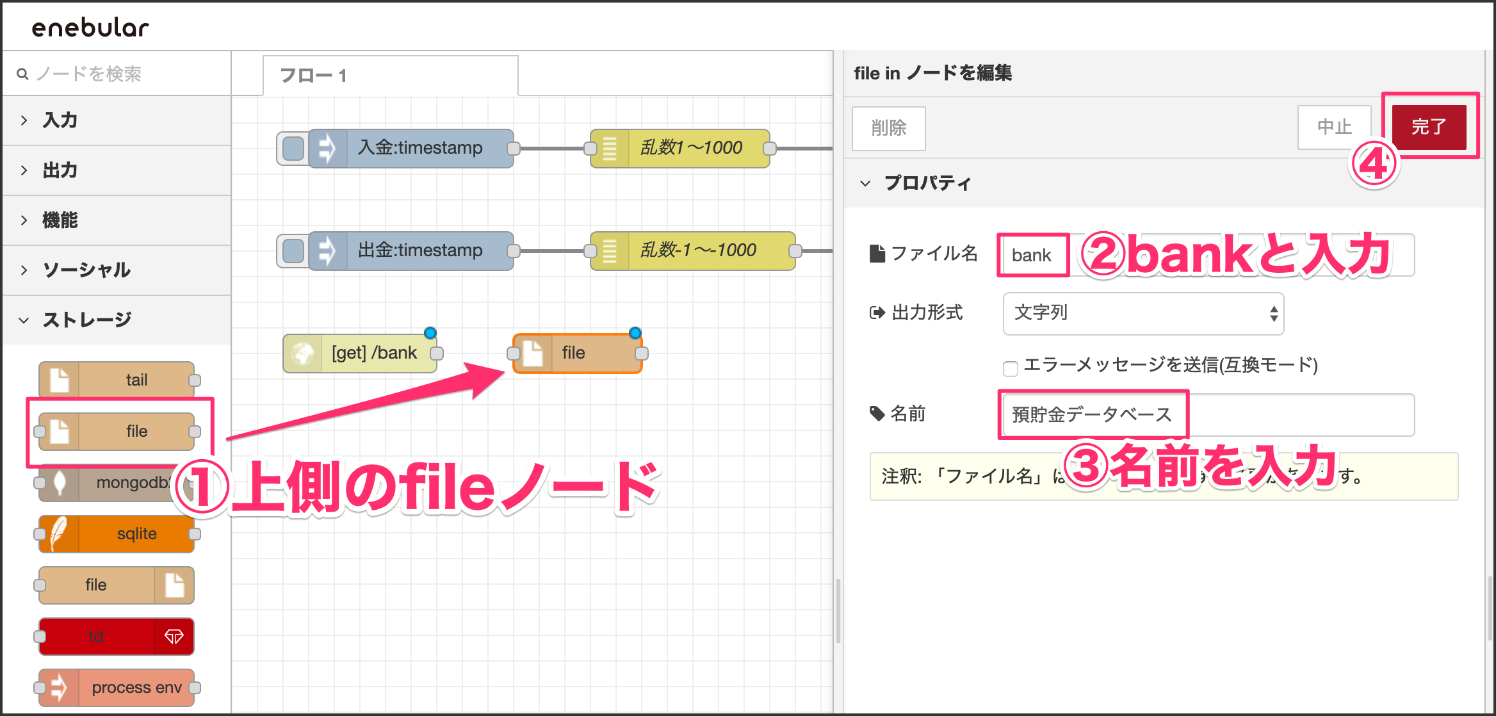Expand the 入力 palette category
Screen dimensions: 1496x716
click(x=117, y=120)
